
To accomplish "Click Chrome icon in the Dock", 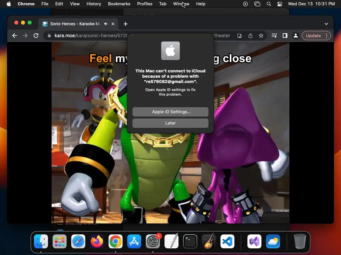I will [116, 241].
